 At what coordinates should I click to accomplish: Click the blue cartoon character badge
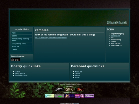point(69,96)
